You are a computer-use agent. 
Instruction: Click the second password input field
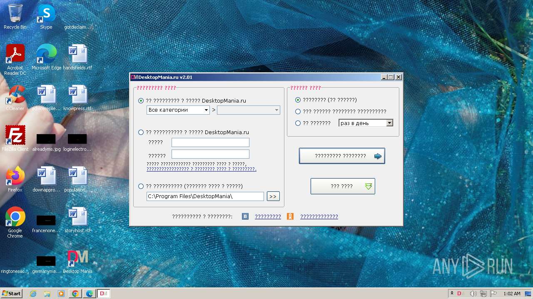click(x=210, y=154)
